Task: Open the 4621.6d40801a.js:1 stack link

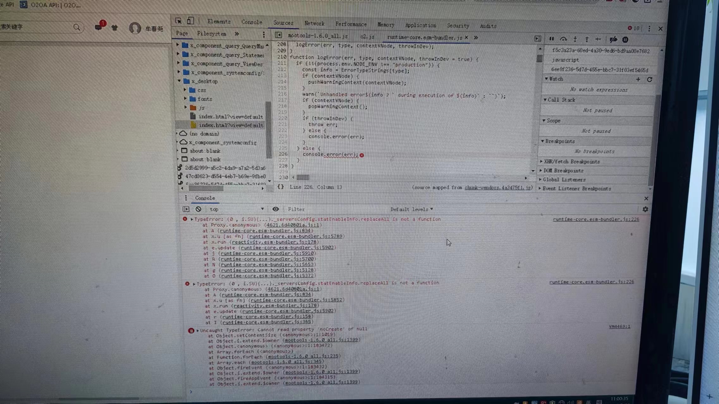Action: 293,225
